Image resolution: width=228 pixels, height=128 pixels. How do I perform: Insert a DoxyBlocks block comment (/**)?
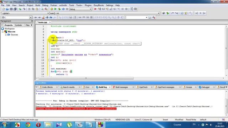point(172,13)
